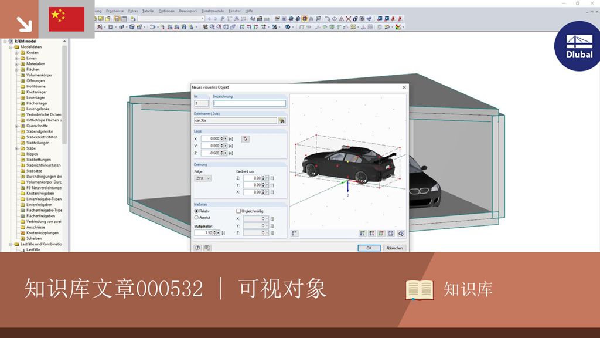
Task: Expand the Flächen tree node
Action: tap(17, 70)
